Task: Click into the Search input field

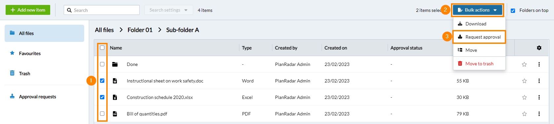Action: (102, 10)
